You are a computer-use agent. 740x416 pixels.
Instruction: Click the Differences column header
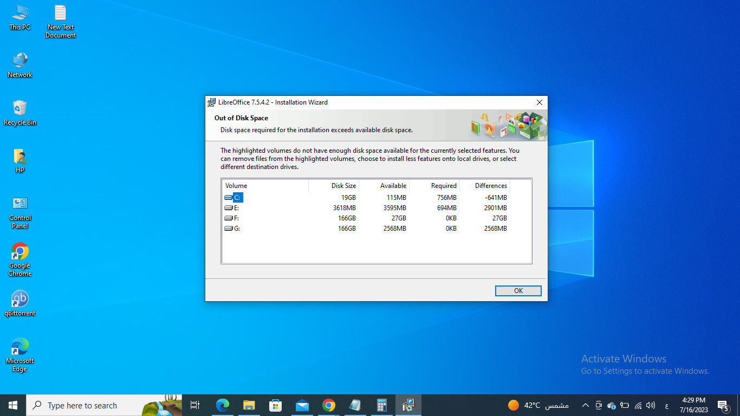(485, 186)
